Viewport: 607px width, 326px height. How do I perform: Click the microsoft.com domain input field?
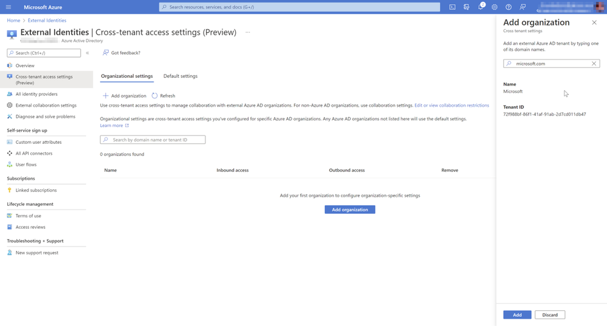pyautogui.click(x=551, y=63)
